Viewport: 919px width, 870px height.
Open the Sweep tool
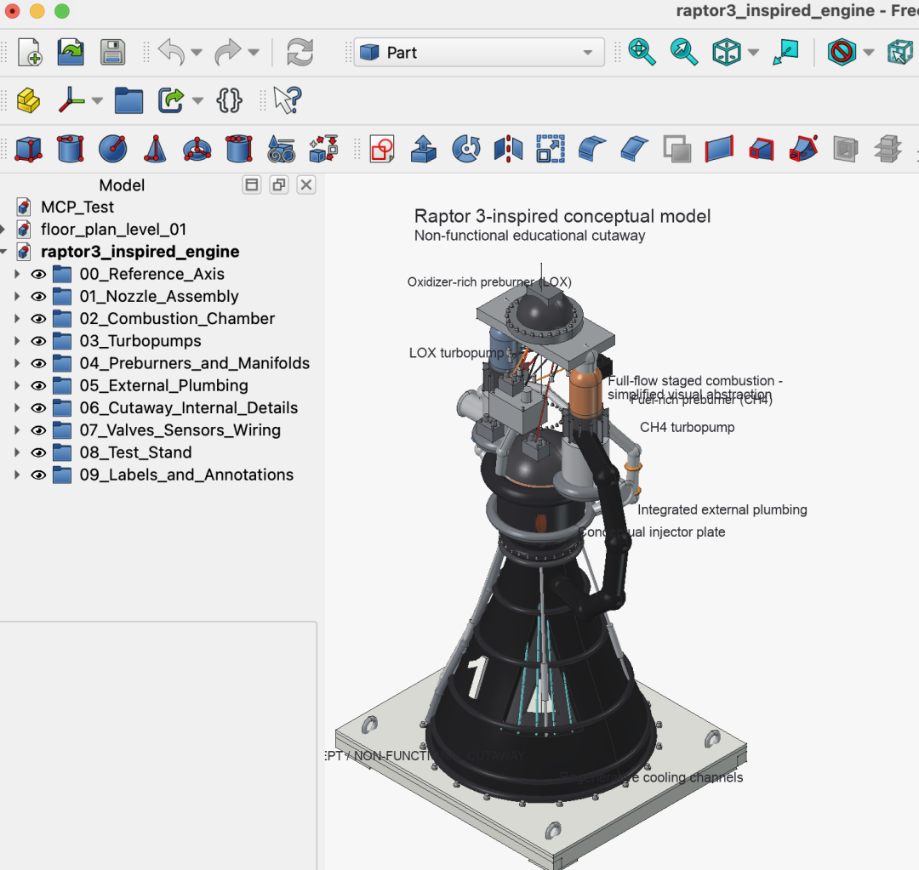pyautogui.click(x=803, y=149)
